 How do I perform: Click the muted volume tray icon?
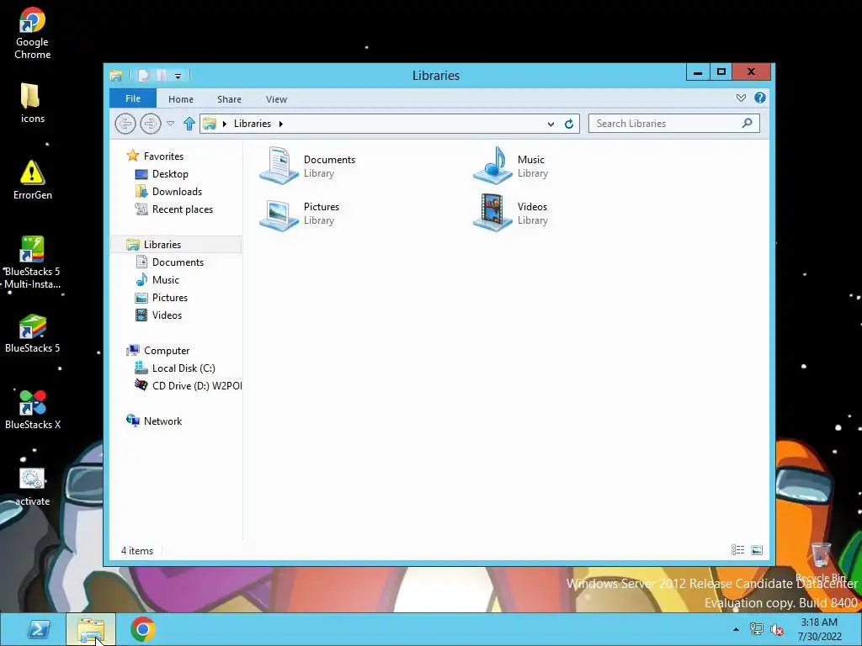tap(777, 629)
